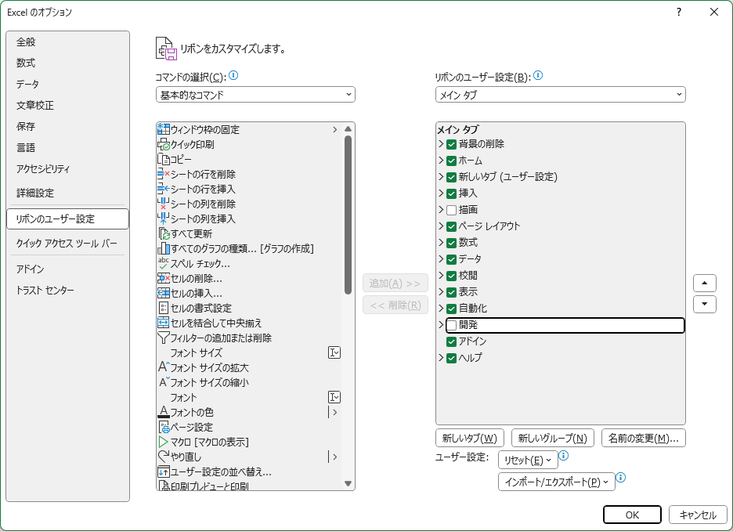Click info icon beside インポート/エクスポート button
Screen dimensions: 733x531
tap(621, 477)
